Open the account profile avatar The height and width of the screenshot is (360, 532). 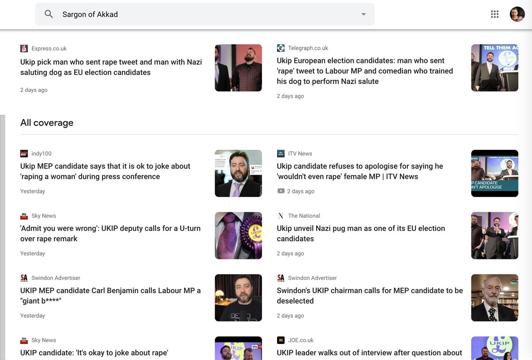[x=517, y=14]
